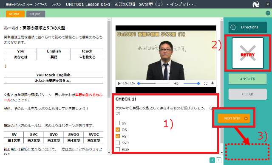The width and height of the screenshot is (272, 165).
Task: Adjust the video volume slider
Action: (191, 84)
